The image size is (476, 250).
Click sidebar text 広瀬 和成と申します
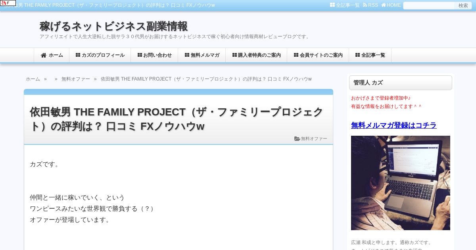tap(392, 242)
